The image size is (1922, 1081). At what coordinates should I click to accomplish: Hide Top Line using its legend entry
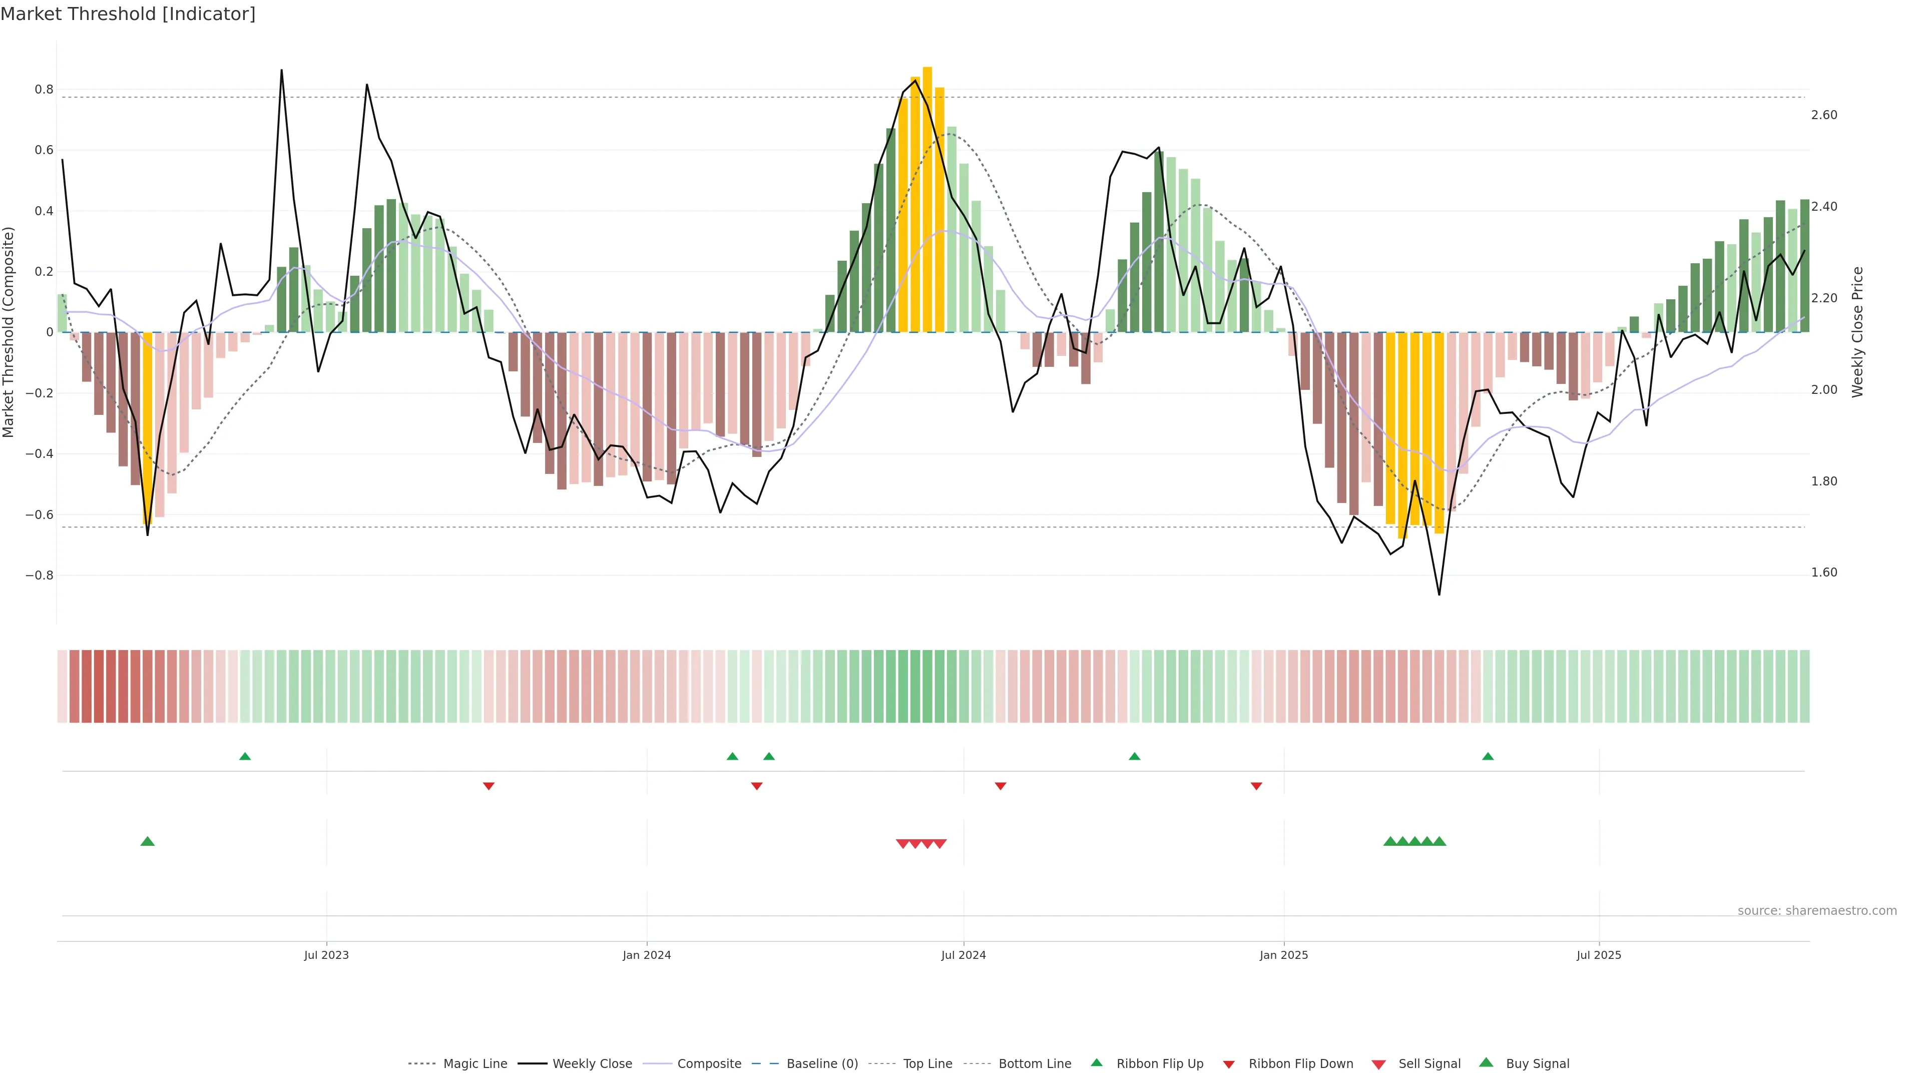pos(927,1064)
